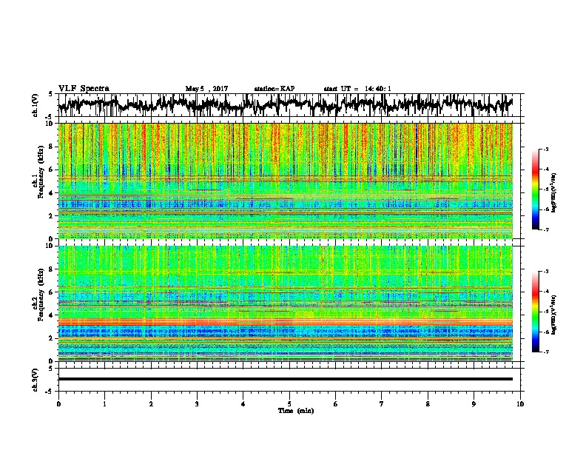Click the lower colorbar "log(PSD)" units label
This screenshot has height=453, width=586.
pos(554,315)
